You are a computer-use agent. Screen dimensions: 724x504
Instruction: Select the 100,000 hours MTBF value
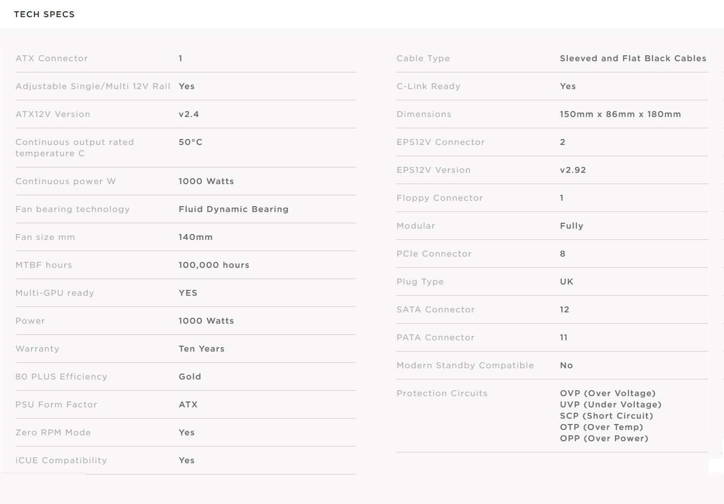click(x=214, y=265)
